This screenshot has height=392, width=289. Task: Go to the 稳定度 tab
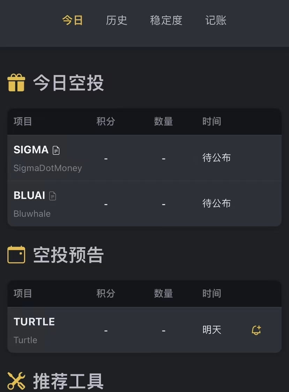click(166, 20)
